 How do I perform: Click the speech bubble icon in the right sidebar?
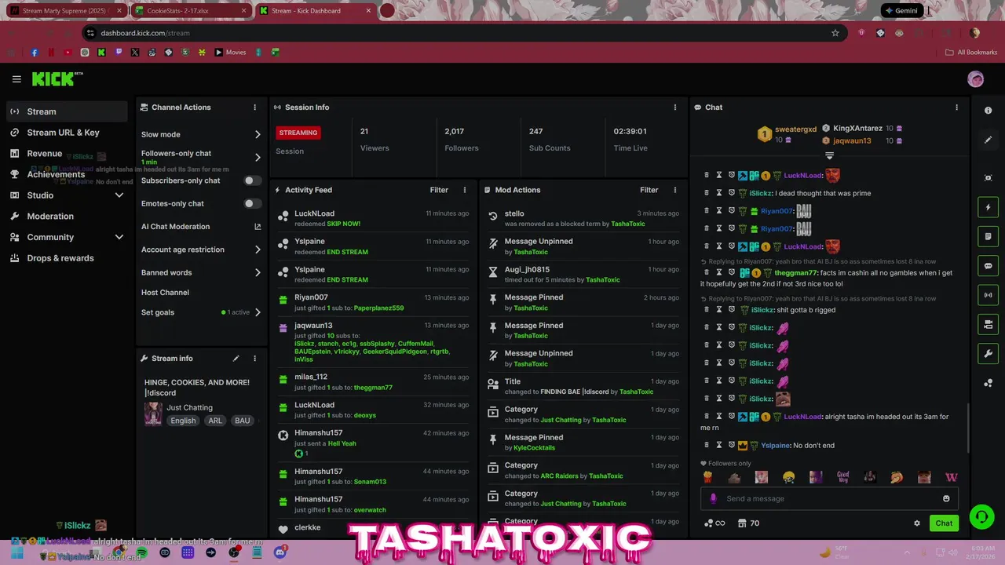[x=988, y=266]
